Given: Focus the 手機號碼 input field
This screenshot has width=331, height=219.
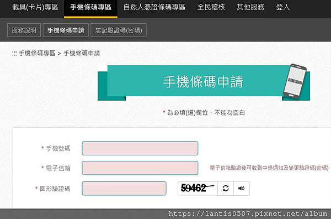Looking at the screenshot, I should [140, 148].
